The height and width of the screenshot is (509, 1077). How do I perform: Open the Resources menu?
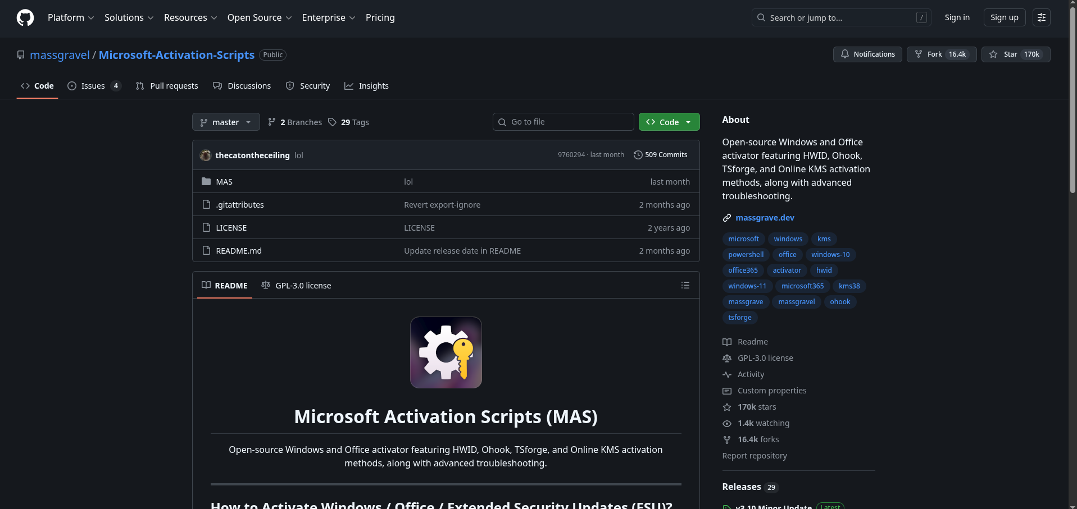(190, 17)
